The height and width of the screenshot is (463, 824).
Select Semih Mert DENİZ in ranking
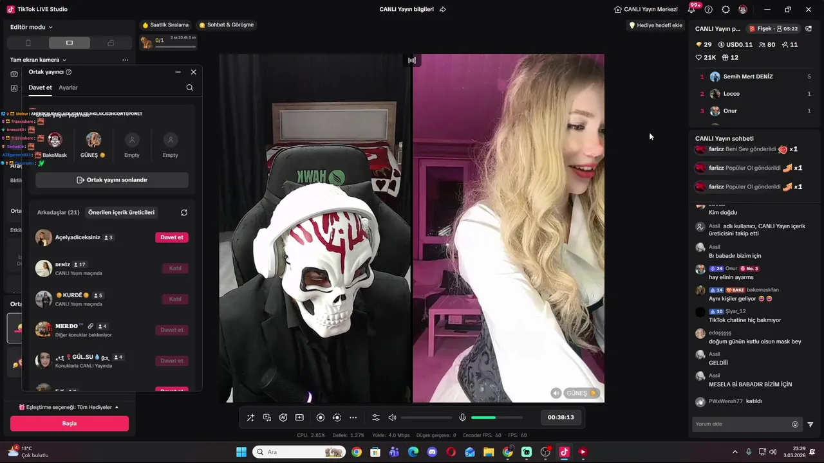[x=755, y=77]
